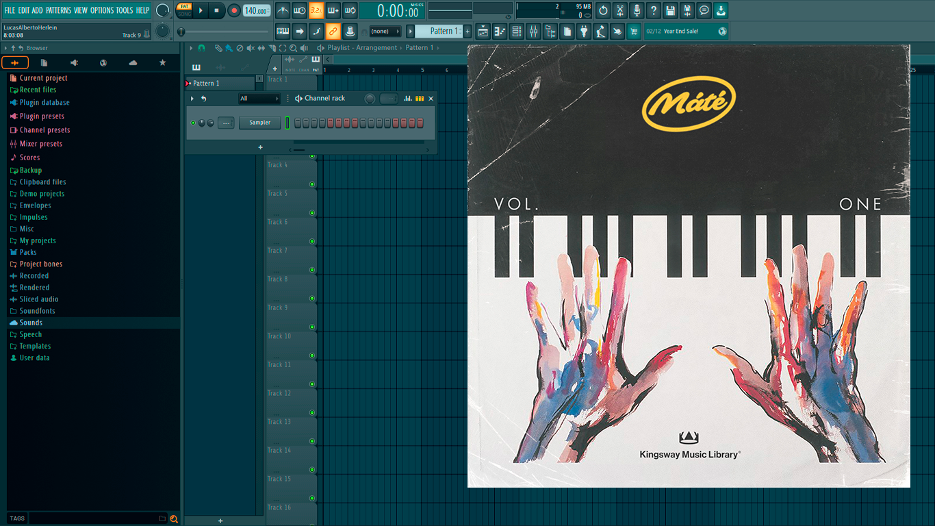This screenshot has width=935, height=526.
Task: Toggle graph editor in channel rack
Action: click(408, 99)
